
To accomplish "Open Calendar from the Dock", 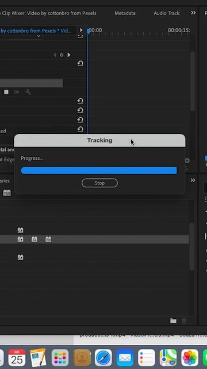I will coord(17,357).
